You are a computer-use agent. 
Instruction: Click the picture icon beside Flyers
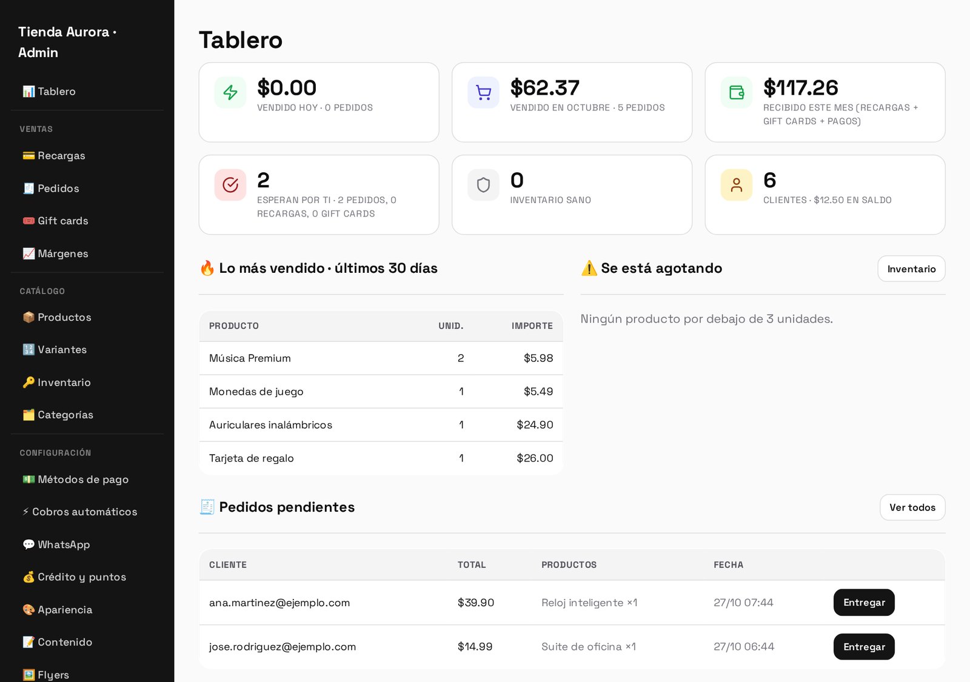28,675
